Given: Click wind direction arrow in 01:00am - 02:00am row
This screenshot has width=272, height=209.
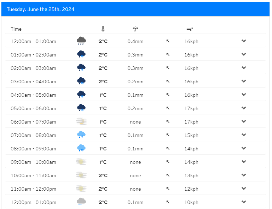Looking at the screenshot, I should click(x=168, y=54).
